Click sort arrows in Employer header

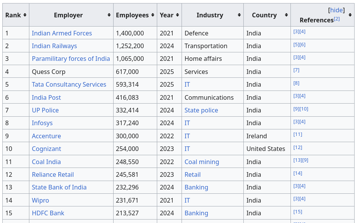pos(109,15)
